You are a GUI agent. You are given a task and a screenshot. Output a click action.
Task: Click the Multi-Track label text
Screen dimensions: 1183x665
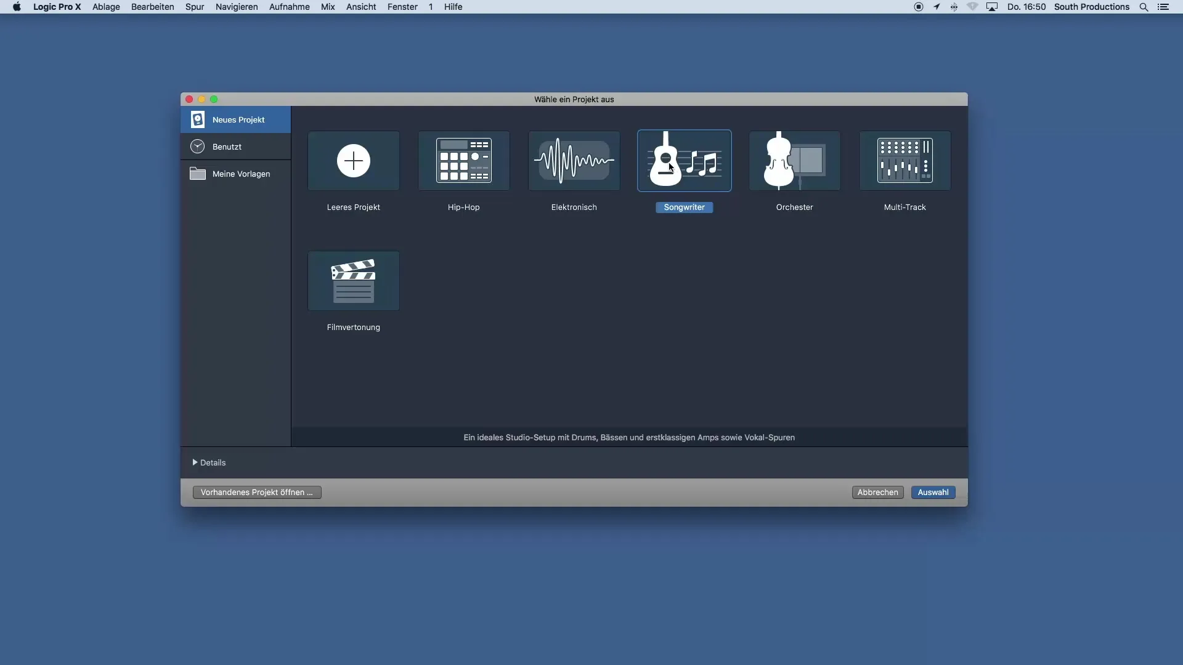coord(905,208)
